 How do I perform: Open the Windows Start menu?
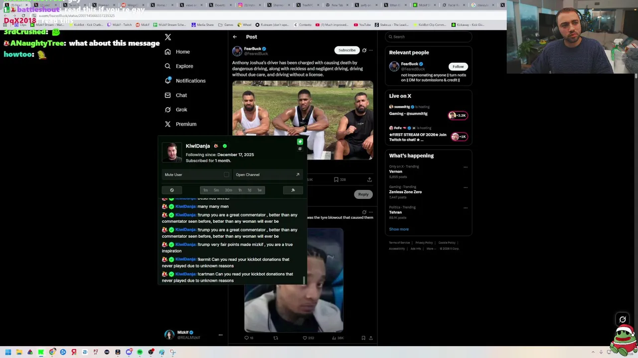8,352
